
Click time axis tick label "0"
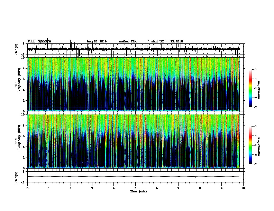tap(27, 188)
